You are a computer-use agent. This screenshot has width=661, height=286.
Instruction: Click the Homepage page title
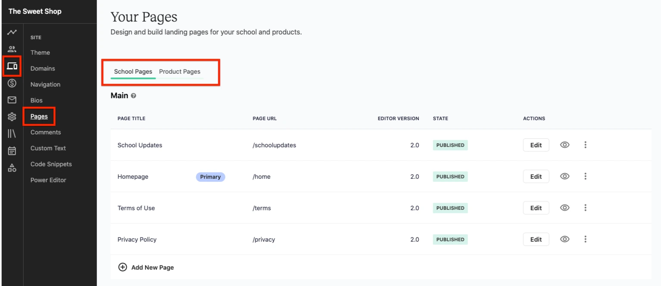coord(133,177)
